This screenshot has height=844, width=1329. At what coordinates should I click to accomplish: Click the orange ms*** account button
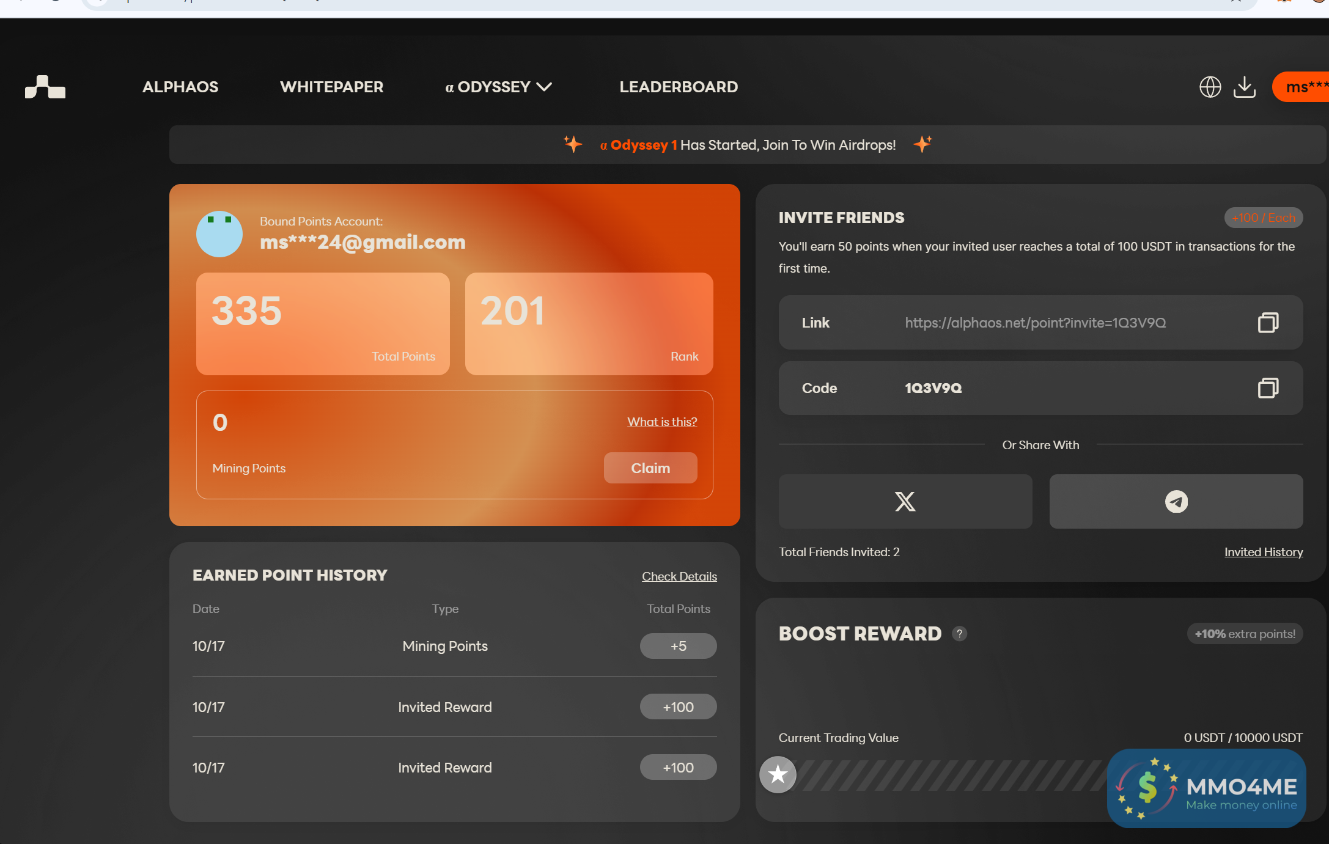[x=1302, y=87]
